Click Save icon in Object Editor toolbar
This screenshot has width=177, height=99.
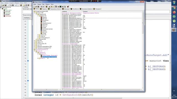[38, 7]
